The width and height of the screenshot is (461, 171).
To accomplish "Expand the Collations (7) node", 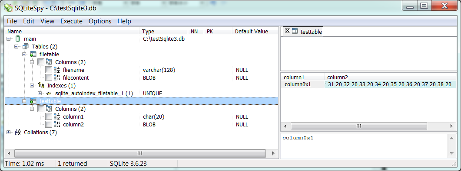I will (x=9, y=132).
